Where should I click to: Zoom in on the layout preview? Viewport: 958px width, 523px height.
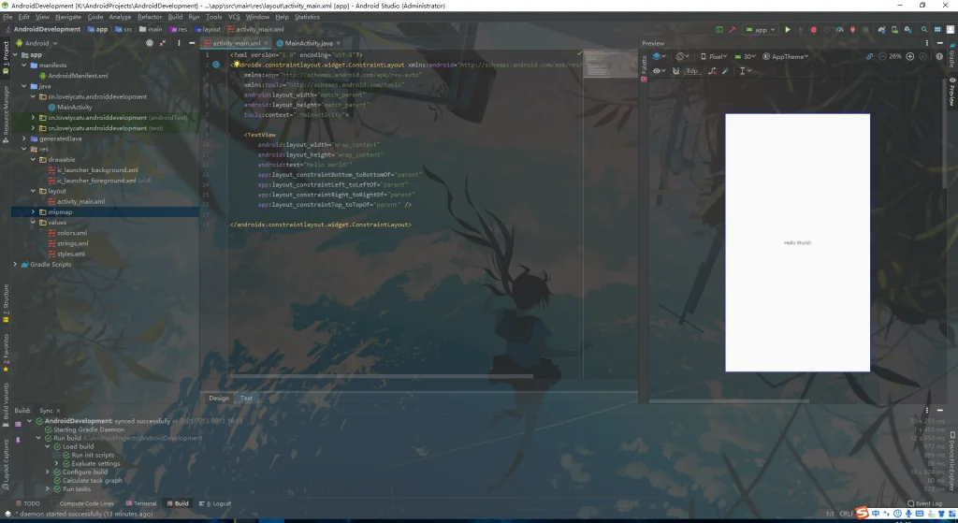click(909, 56)
